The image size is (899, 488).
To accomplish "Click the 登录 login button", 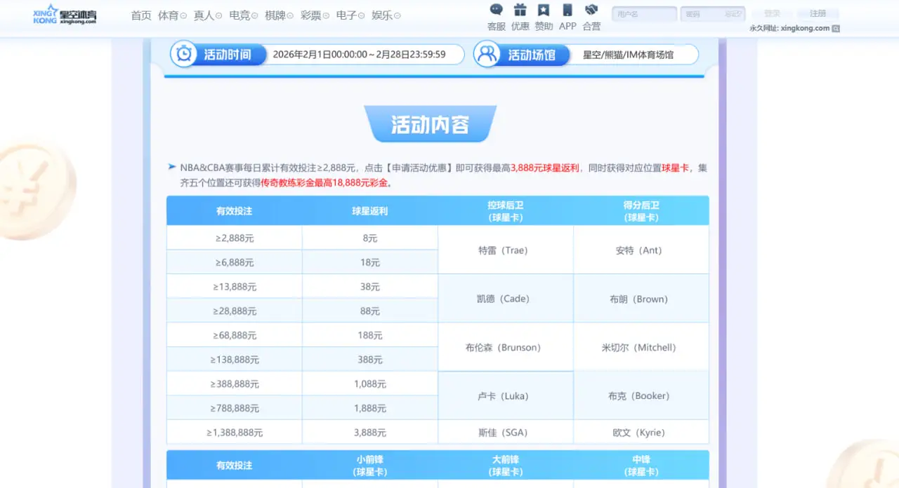I will click(x=771, y=13).
